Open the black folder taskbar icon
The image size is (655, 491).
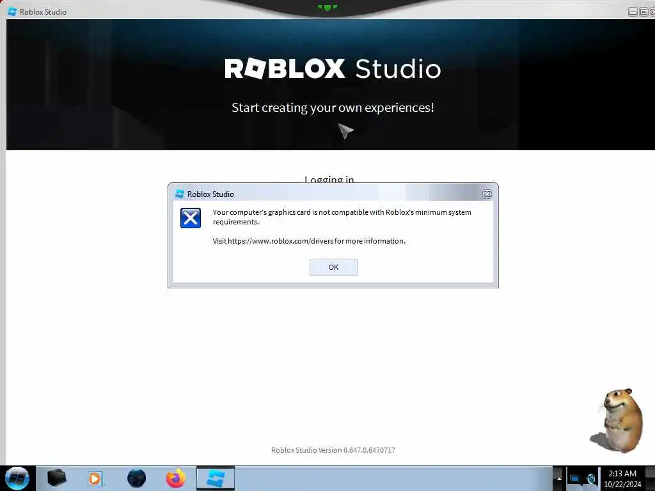(x=56, y=478)
